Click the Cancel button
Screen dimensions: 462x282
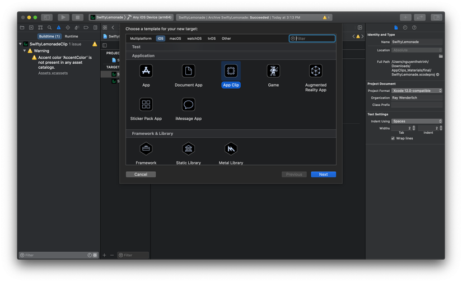[x=141, y=175]
